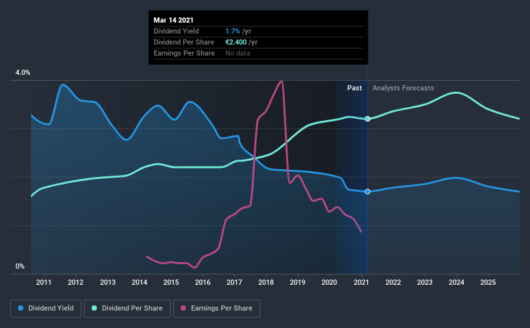
Task: Toggle the Earnings Per Share legend button
Action: coord(217,309)
